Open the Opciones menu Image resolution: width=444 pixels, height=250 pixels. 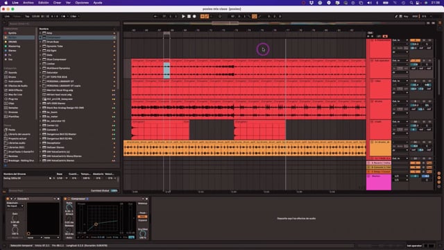point(82,3)
